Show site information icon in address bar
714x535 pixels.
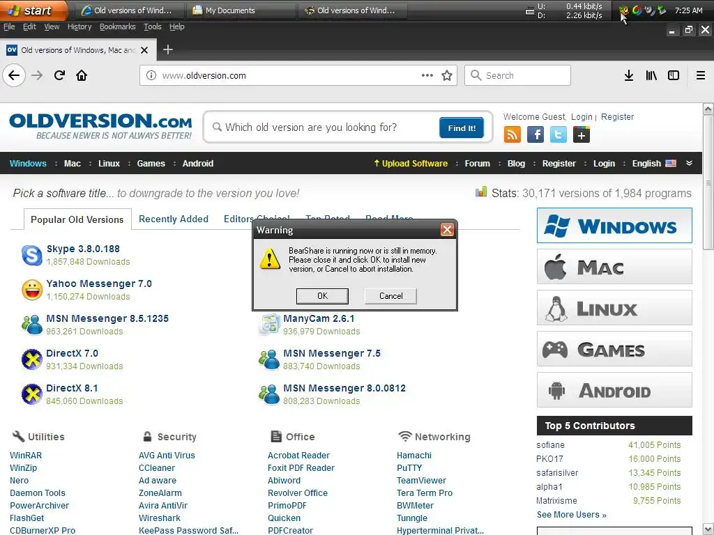point(151,75)
